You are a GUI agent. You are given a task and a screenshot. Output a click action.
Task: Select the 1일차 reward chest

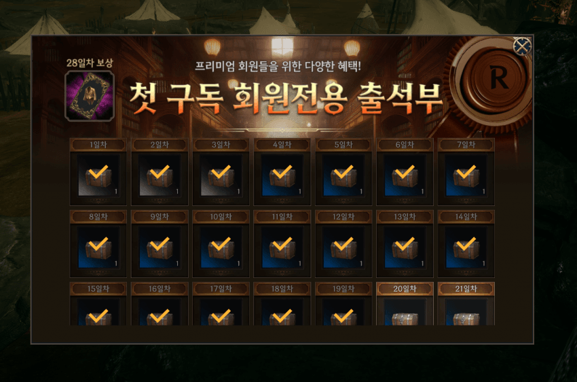[98, 175]
